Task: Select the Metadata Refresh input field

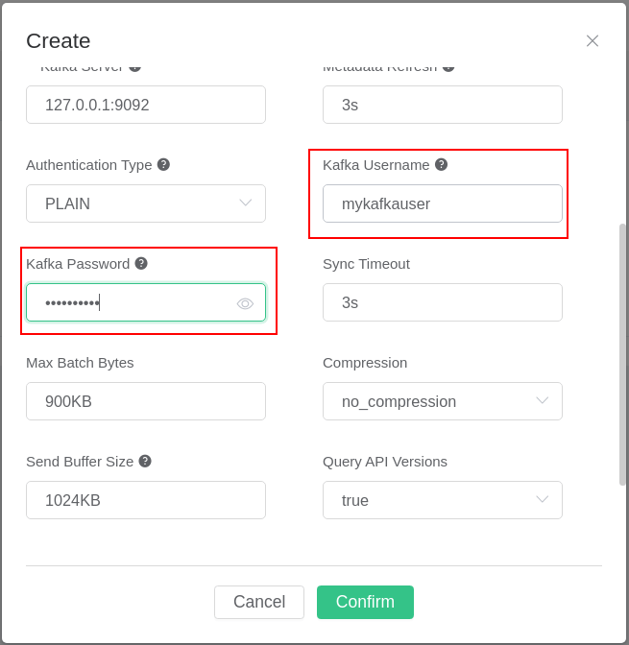Action: click(443, 105)
